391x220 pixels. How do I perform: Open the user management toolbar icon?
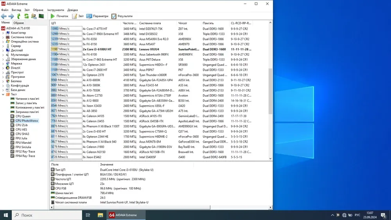(x=34, y=16)
